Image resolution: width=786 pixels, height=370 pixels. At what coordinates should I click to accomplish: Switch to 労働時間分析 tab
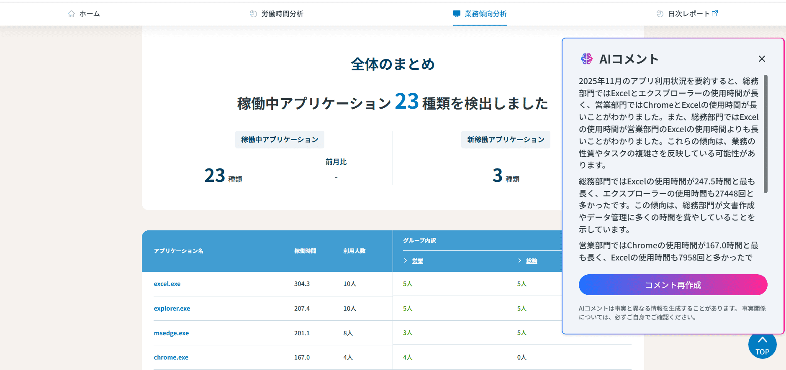click(x=282, y=14)
